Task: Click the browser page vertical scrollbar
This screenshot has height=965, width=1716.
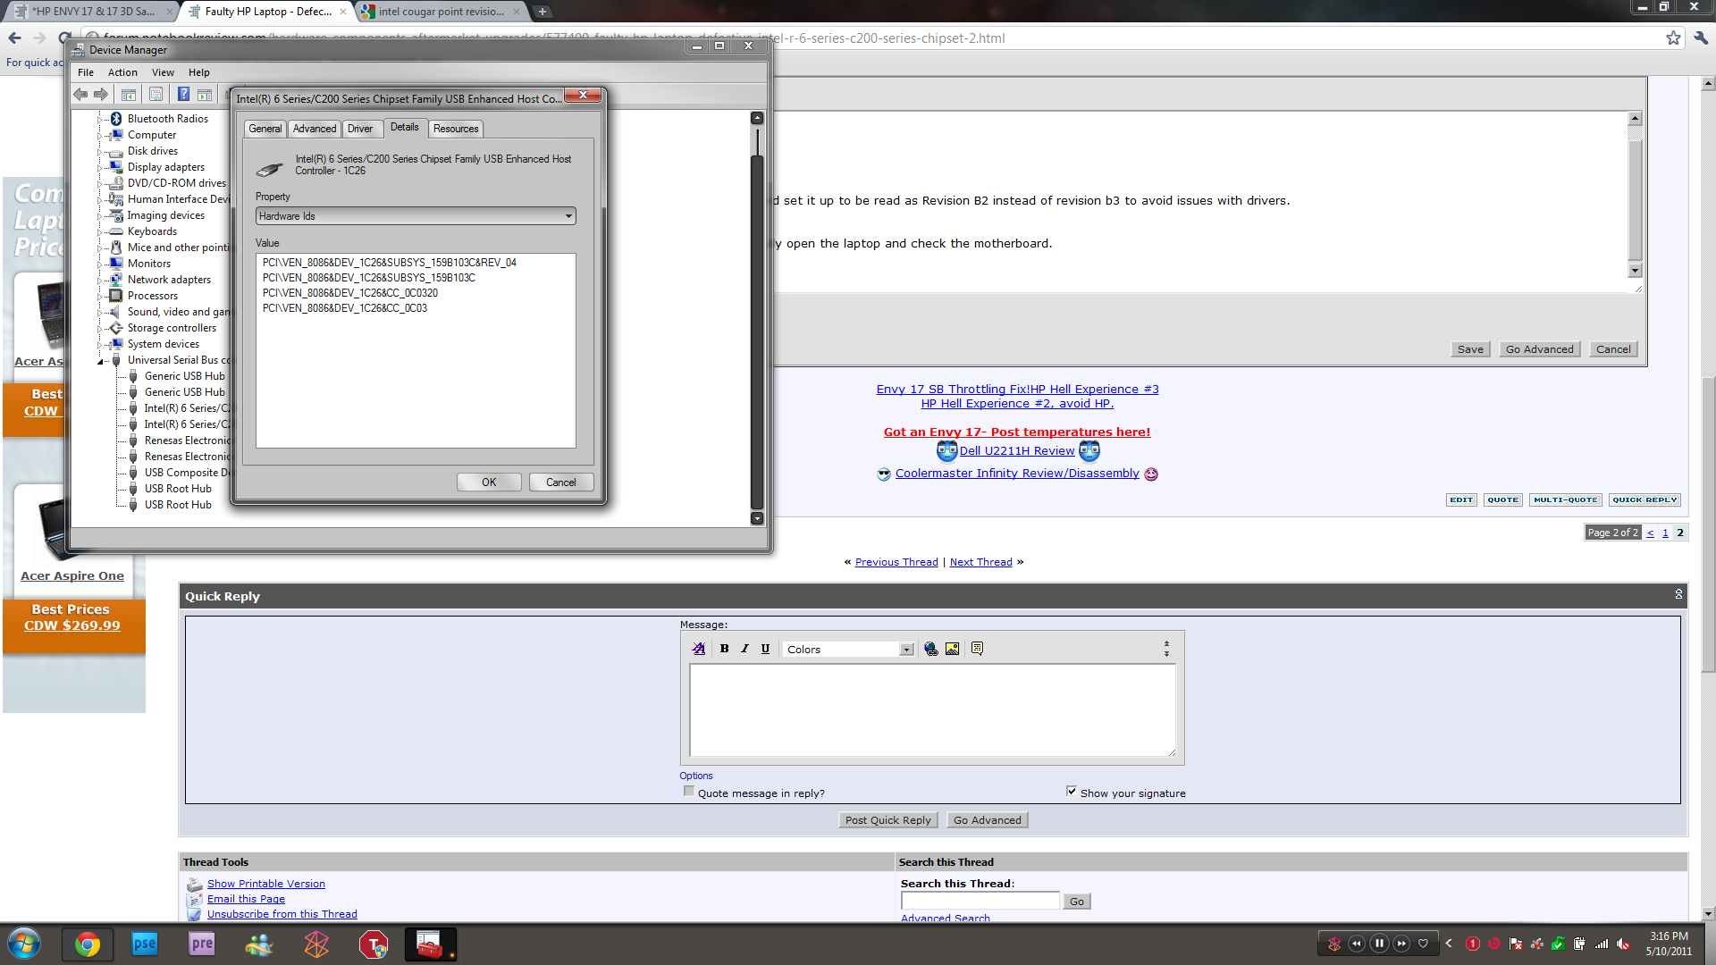Action: (1708, 523)
